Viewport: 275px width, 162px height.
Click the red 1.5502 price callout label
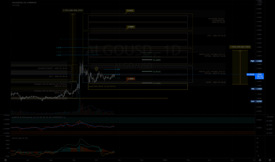click(x=131, y=79)
